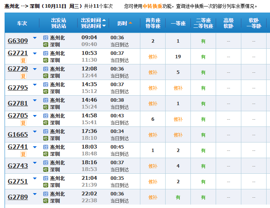Viewport: 270px width, 208px height.
Task: Sort by arrival time descending arrow
Action: (104, 26)
